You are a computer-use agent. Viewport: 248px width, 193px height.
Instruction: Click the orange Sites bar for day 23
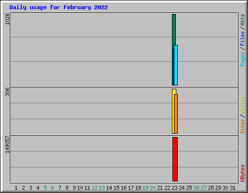[176, 114]
